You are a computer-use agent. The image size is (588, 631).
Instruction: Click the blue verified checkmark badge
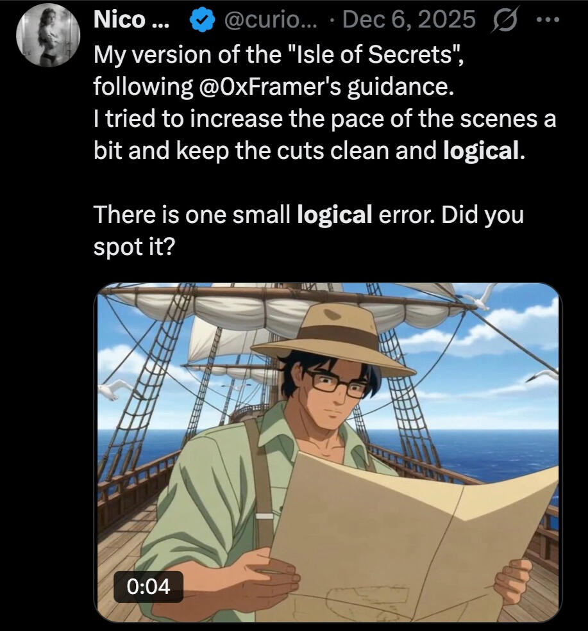click(202, 20)
